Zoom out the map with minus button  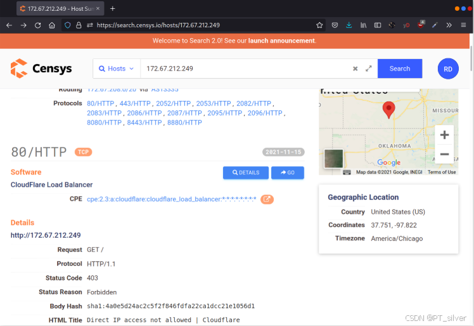point(444,154)
